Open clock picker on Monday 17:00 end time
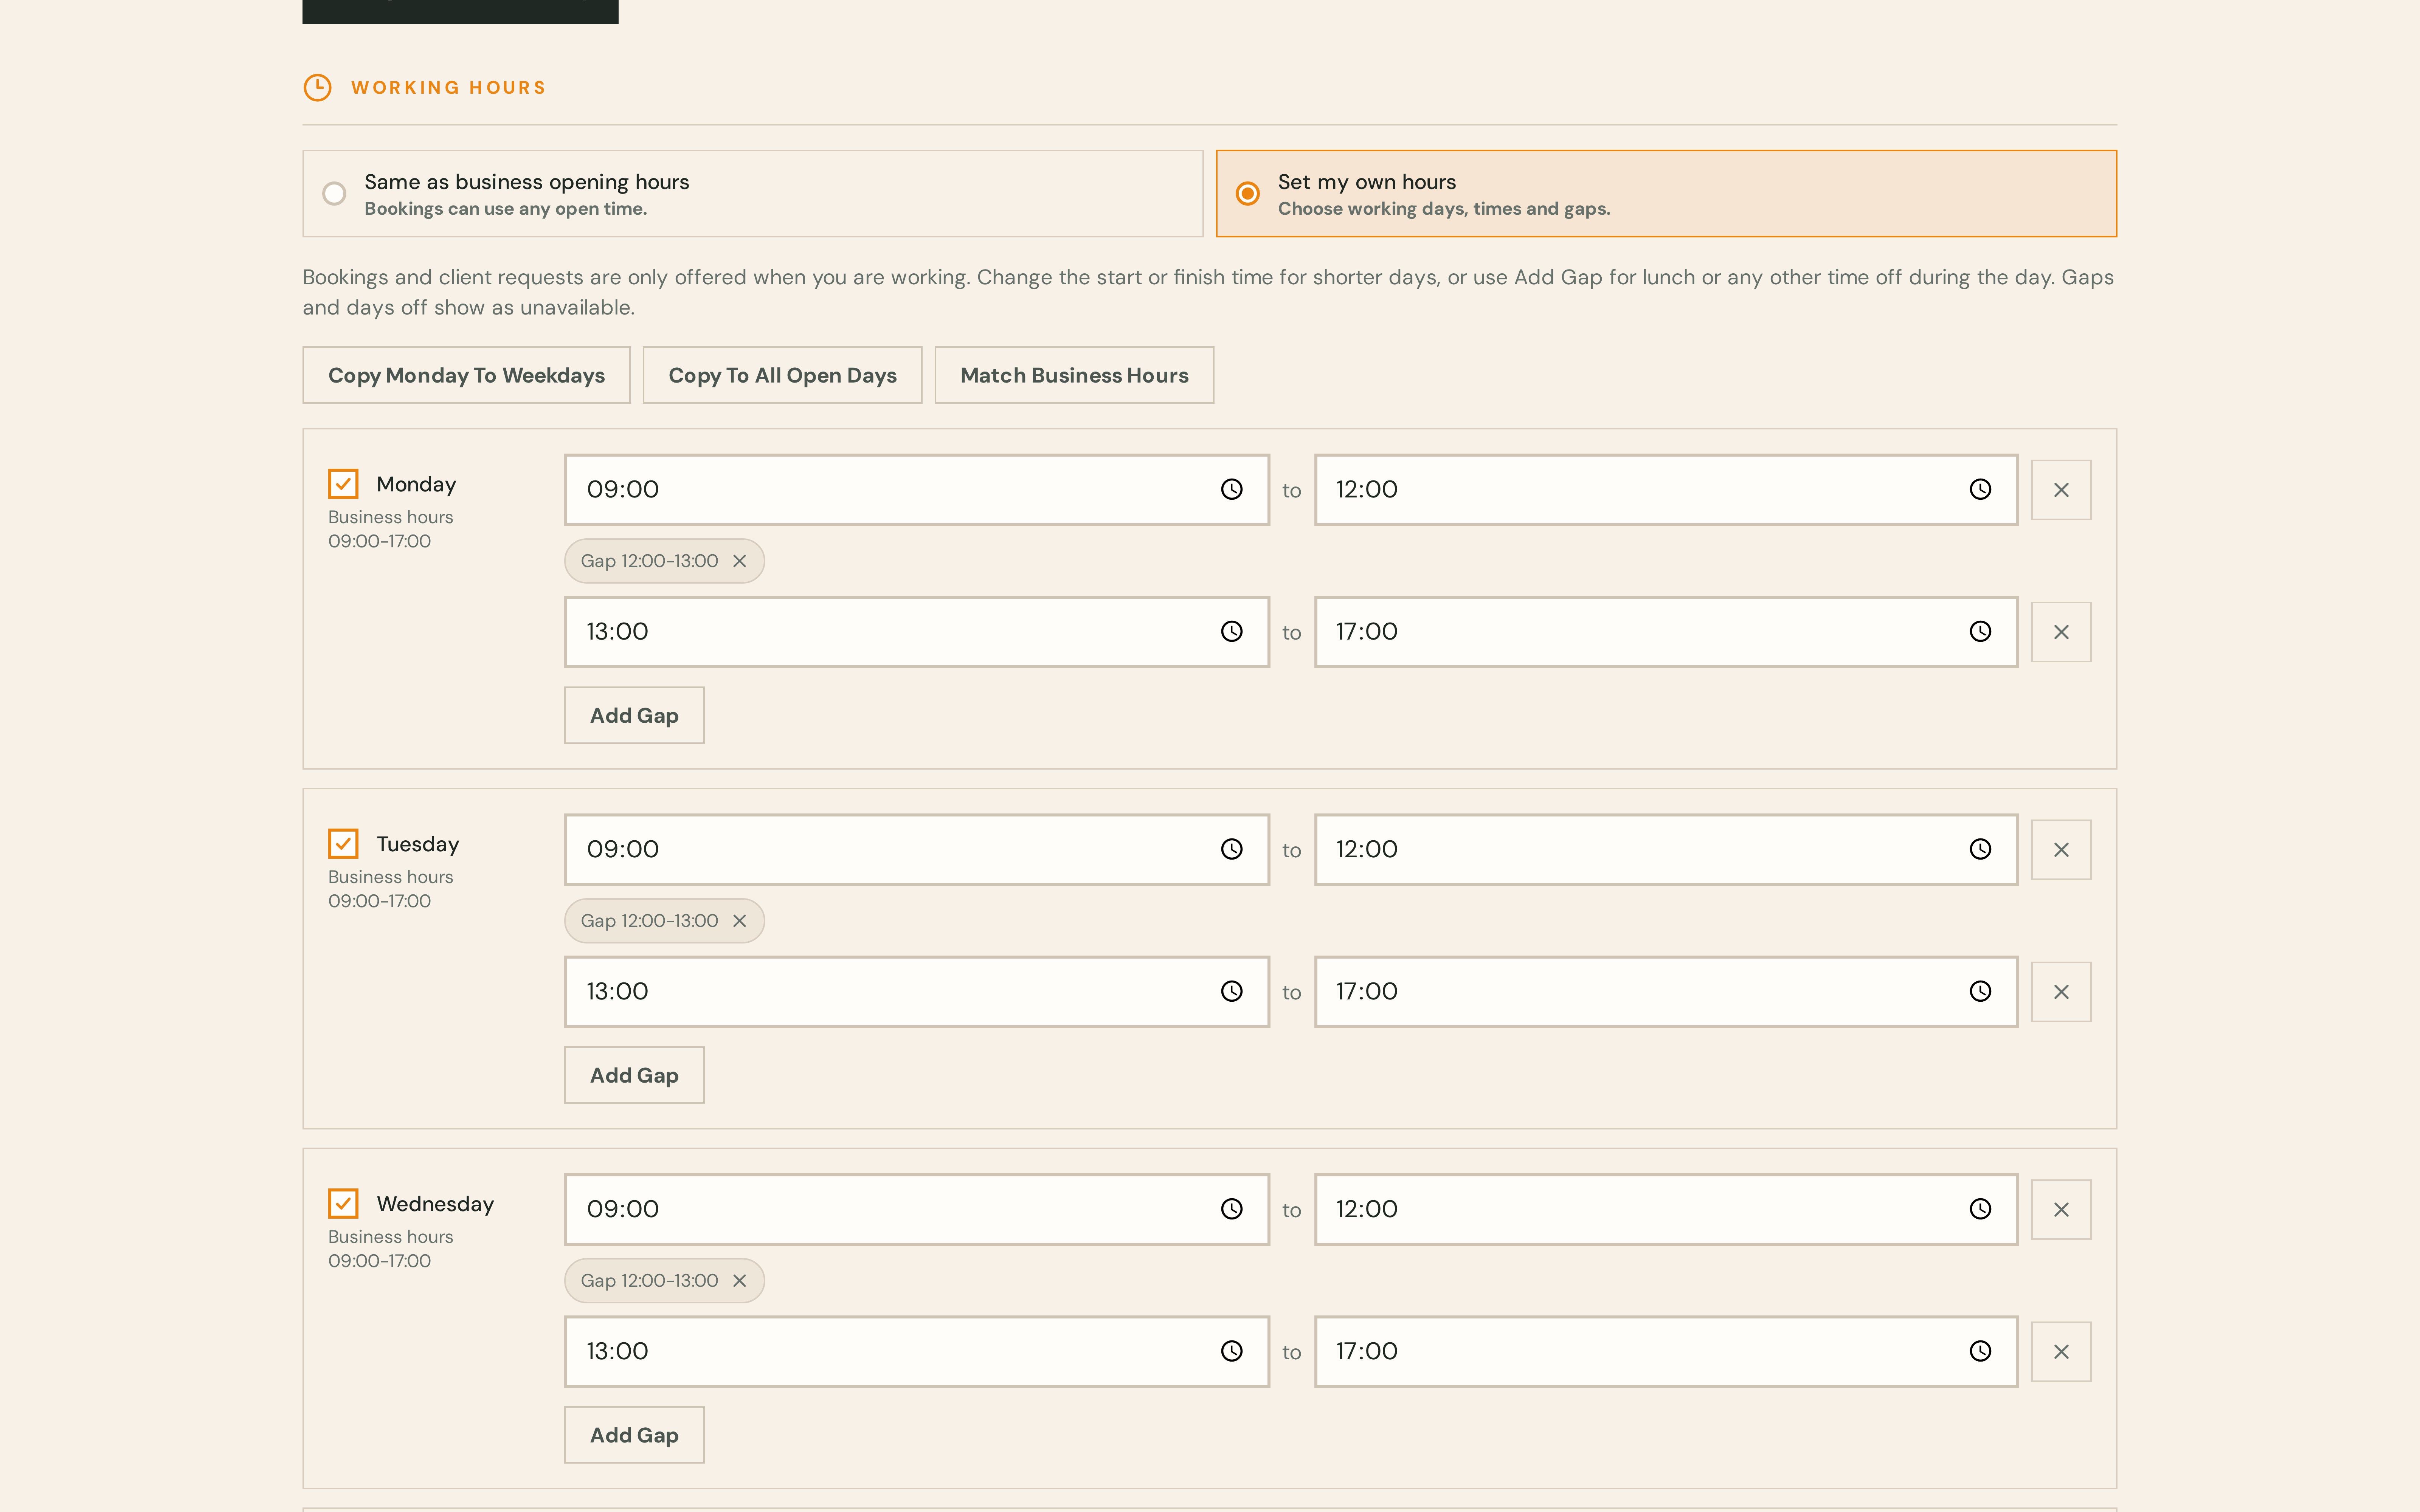 point(1980,631)
